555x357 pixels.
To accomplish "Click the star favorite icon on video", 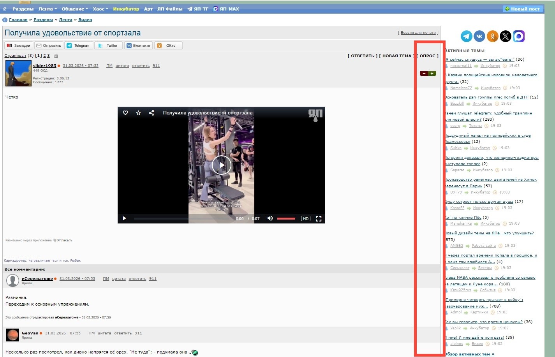I will (138, 113).
